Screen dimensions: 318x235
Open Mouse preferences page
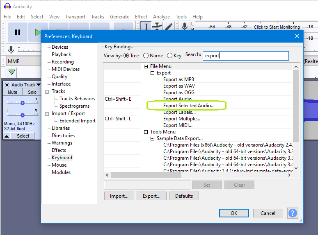(59, 165)
